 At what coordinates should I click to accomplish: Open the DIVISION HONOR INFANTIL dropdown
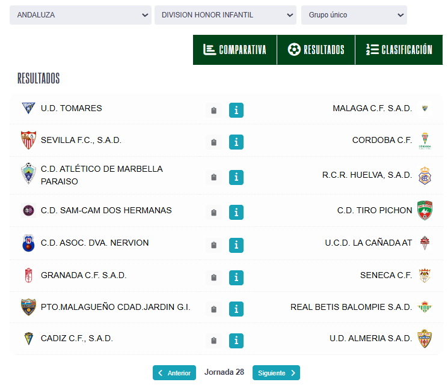pyautogui.click(x=226, y=15)
